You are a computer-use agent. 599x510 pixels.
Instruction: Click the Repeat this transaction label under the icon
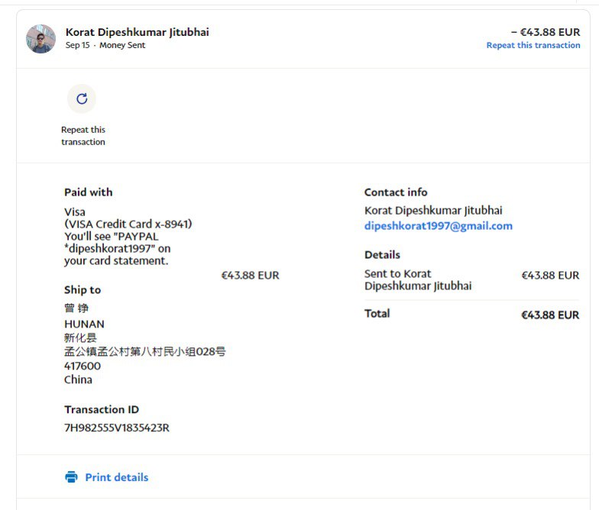[x=83, y=136]
